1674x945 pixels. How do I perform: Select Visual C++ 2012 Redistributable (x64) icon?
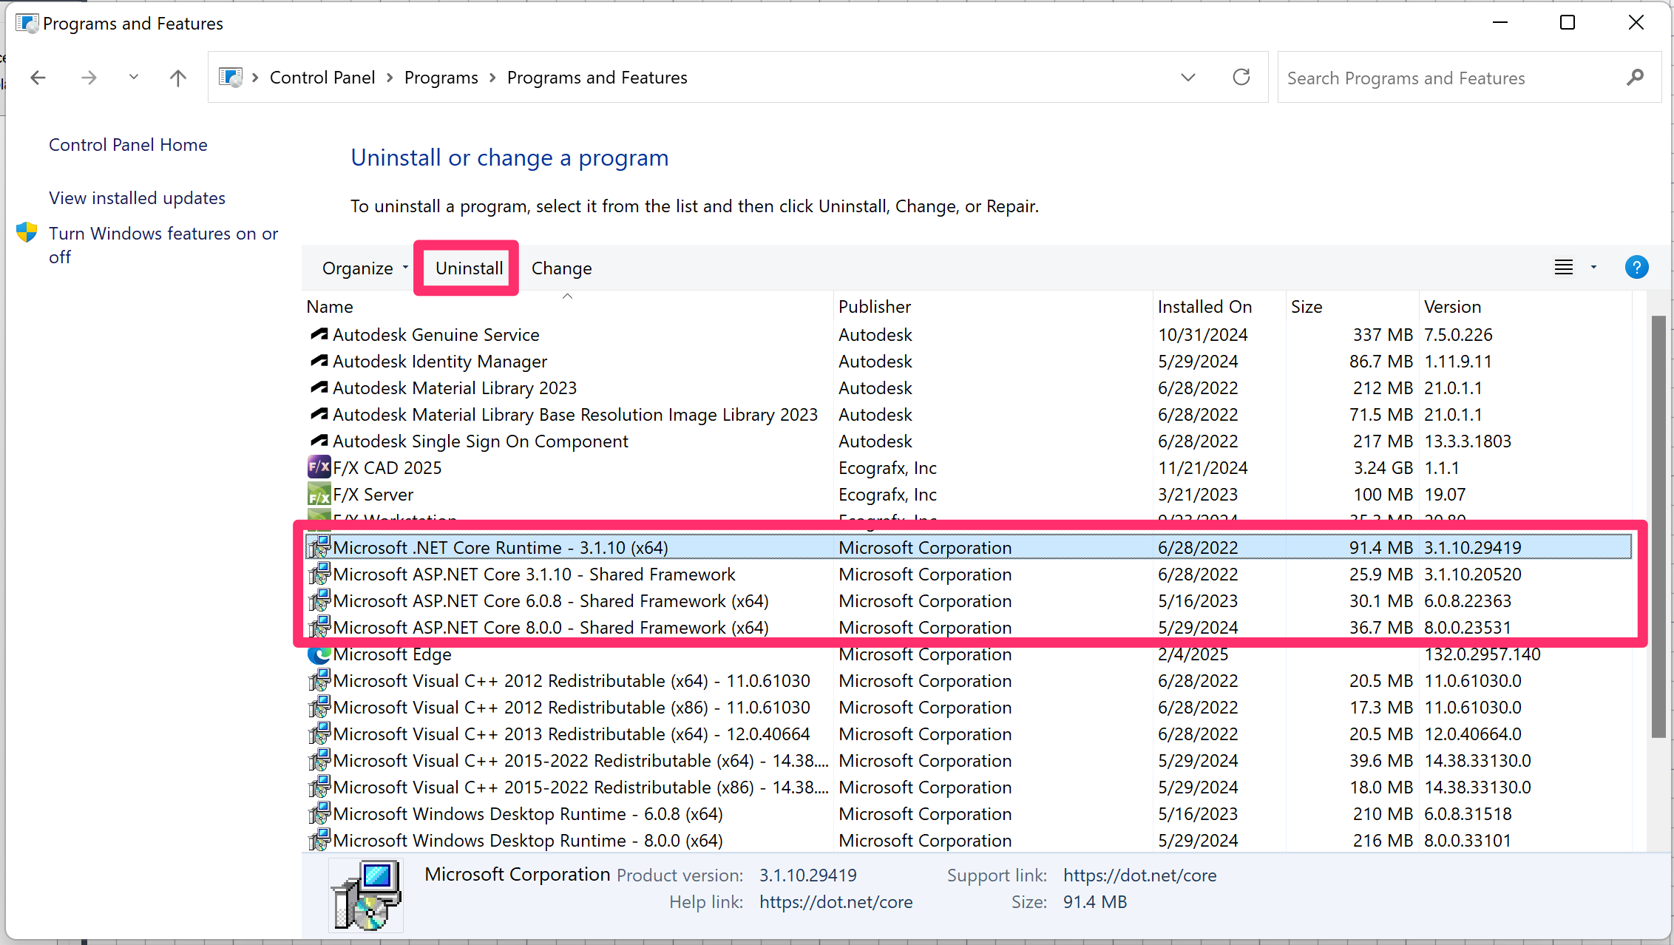point(319,680)
